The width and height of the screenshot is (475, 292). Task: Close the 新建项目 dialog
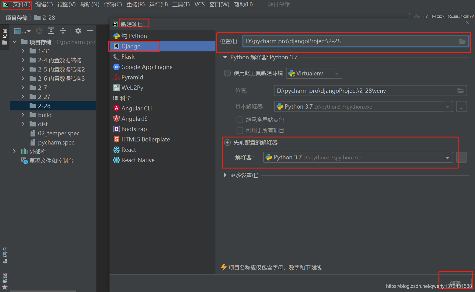467,22
